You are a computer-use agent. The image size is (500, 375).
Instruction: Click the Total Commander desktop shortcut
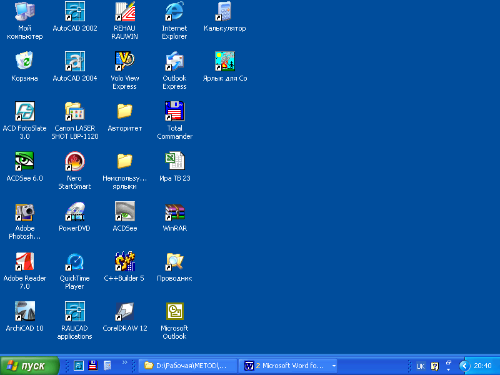(x=174, y=111)
